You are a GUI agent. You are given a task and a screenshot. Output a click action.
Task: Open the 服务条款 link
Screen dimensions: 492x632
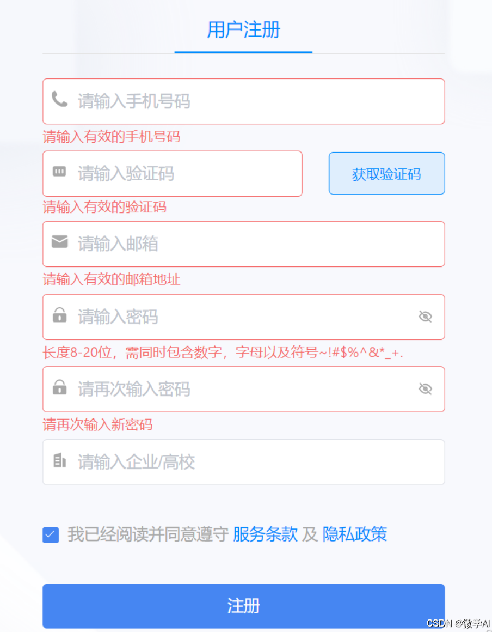(x=266, y=534)
